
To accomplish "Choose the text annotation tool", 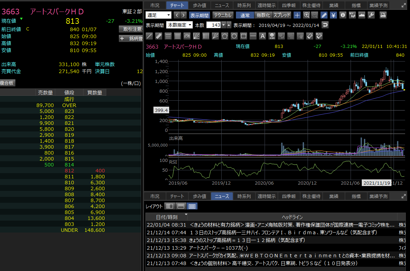I will click(262, 36).
